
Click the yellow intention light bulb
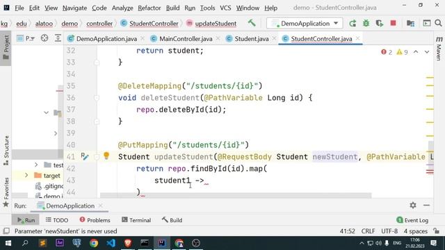(106, 156)
